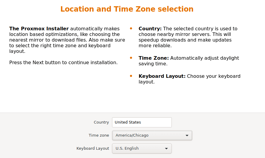Click the bold "The Proxmox Installer" text
Viewport: 265px width, 158px height.
point(39,29)
